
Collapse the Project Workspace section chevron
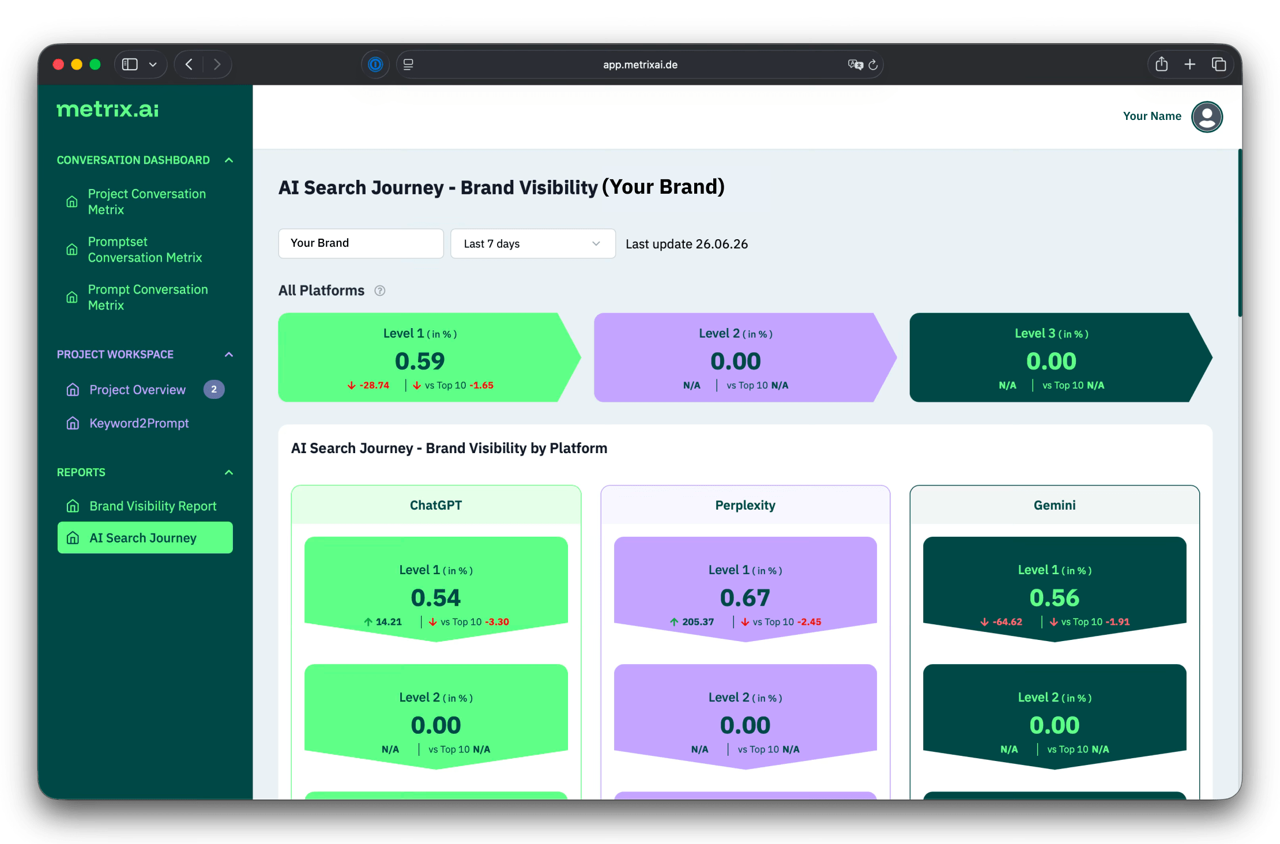[x=229, y=355]
